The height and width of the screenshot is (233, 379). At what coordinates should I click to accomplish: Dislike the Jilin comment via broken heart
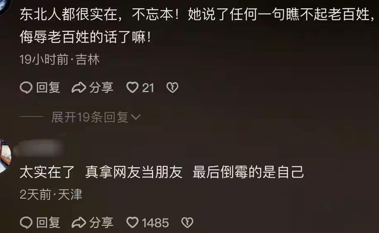tap(173, 88)
